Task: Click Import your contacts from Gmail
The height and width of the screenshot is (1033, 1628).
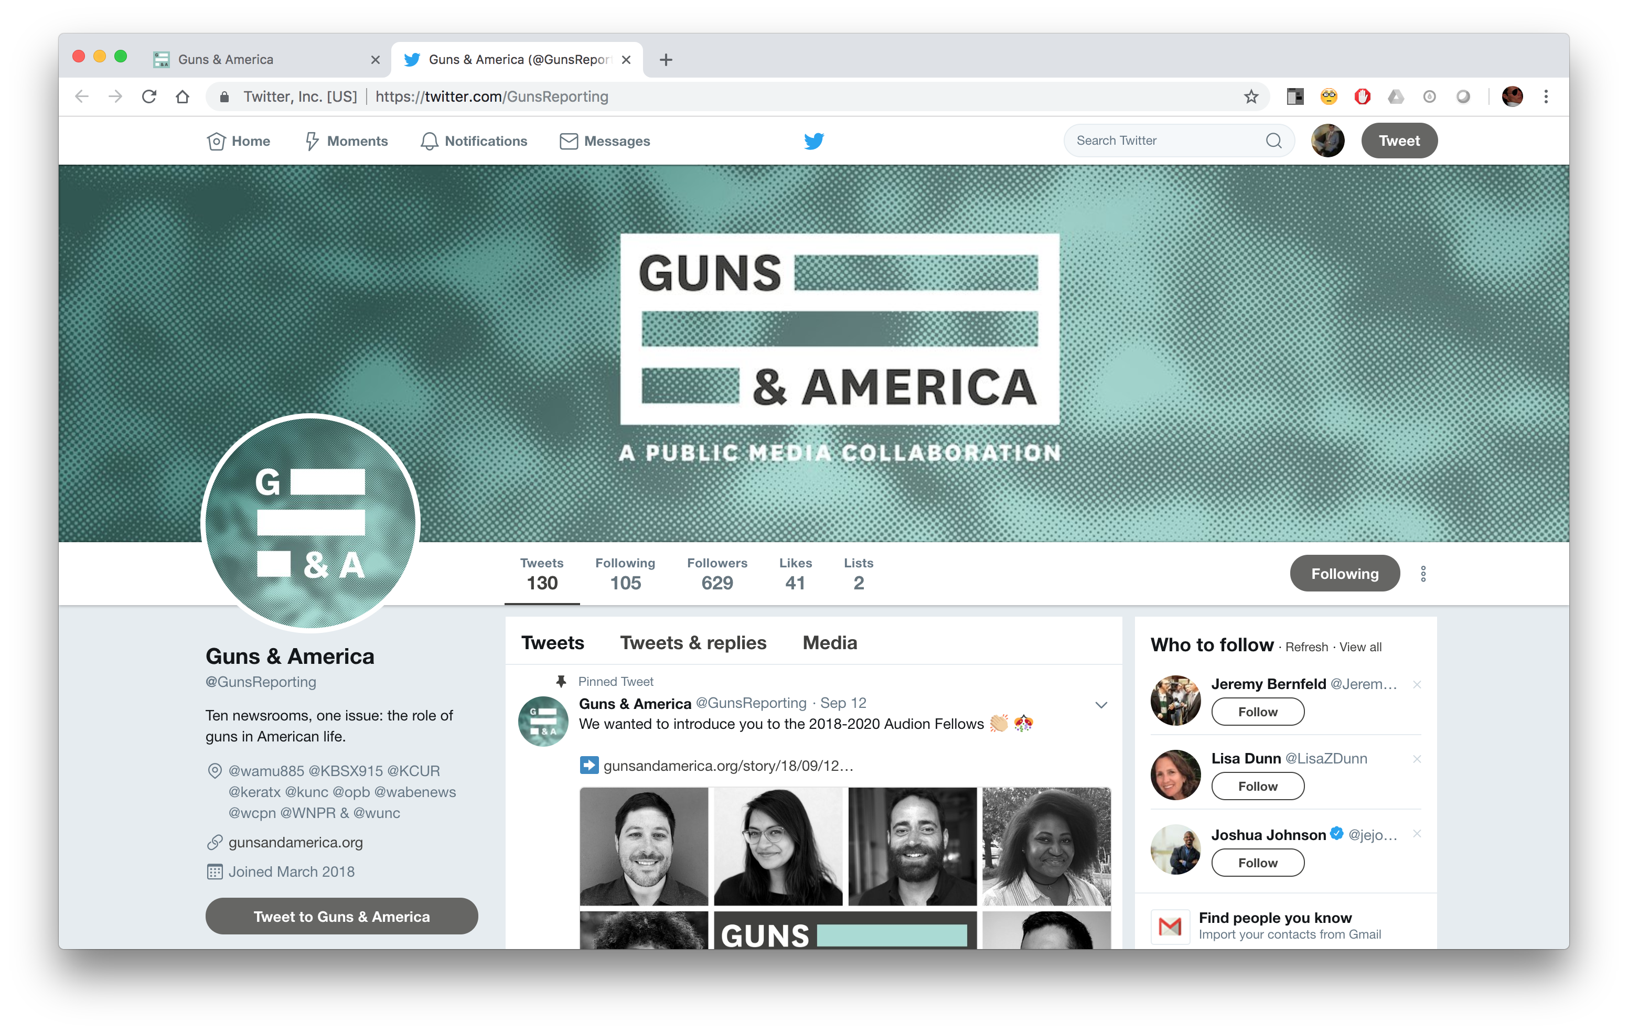Action: (x=1289, y=934)
